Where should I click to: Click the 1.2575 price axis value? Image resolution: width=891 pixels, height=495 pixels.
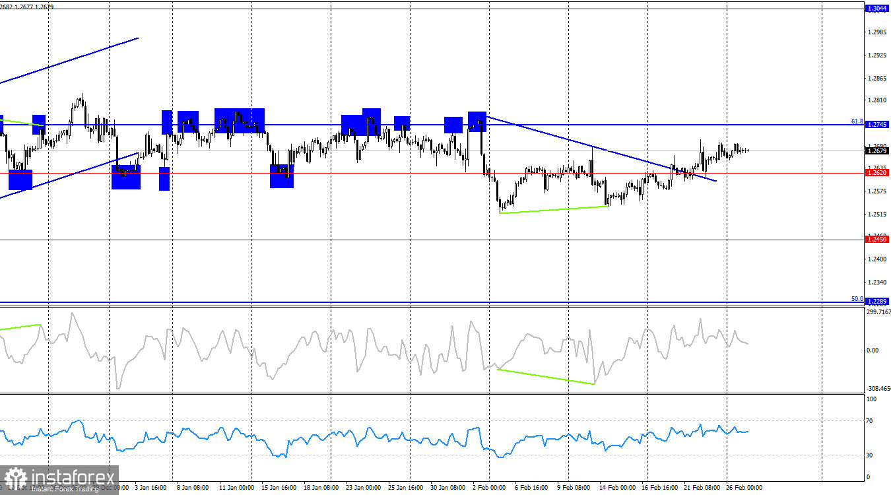(878, 191)
